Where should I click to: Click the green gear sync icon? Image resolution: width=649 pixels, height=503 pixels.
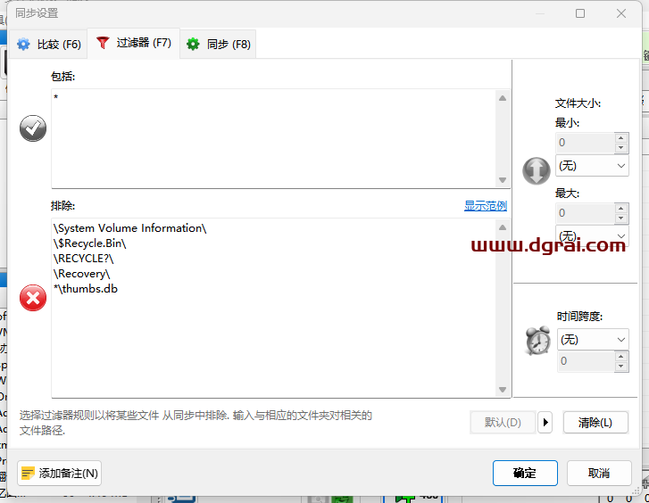click(x=193, y=44)
